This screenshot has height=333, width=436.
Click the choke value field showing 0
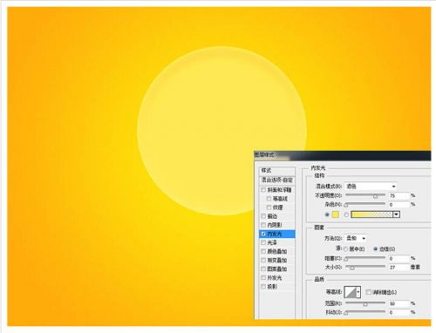point(399,258)
